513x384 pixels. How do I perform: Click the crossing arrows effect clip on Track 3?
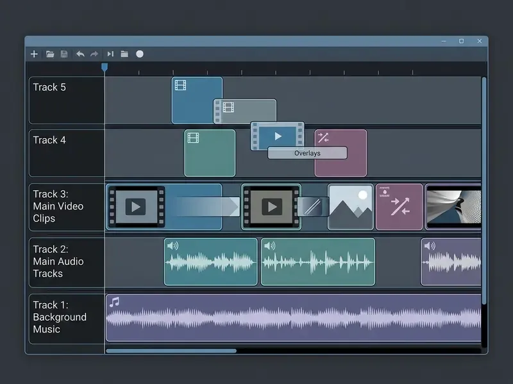coord(399,207)
